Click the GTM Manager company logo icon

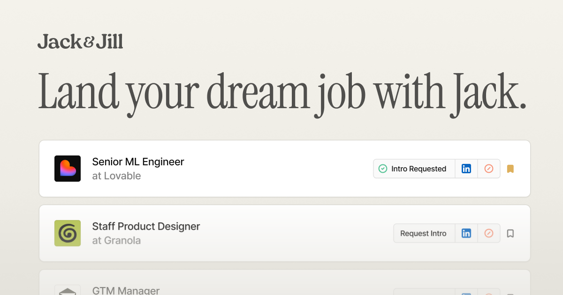click(68, 290)
